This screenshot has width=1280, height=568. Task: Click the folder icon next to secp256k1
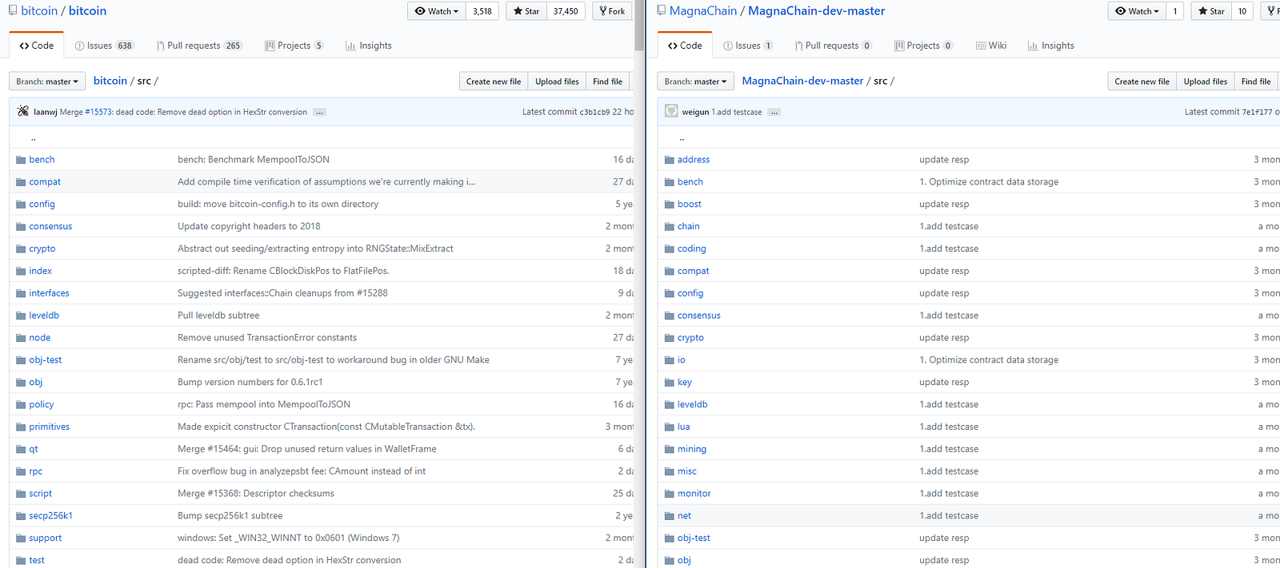[21, 516]
